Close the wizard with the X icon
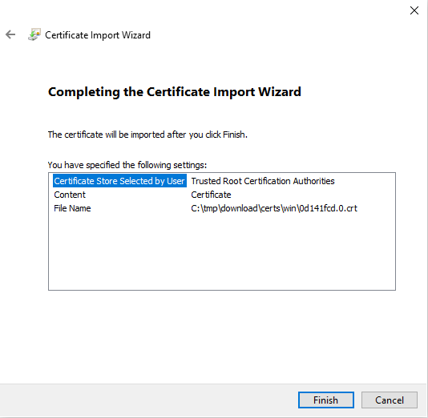Image resolution: width=428 pixels, height=418 pixels. pos(414,10)
